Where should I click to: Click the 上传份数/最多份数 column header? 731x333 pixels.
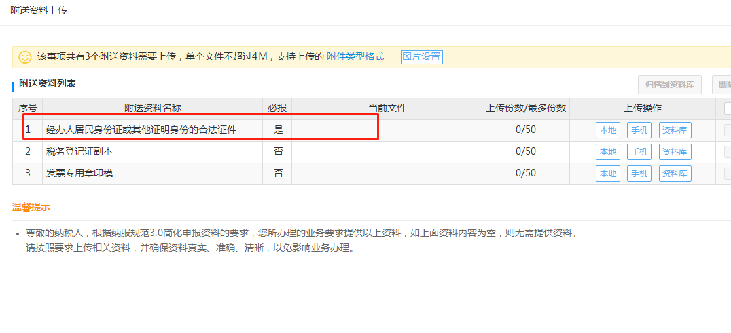click(526, 109)
